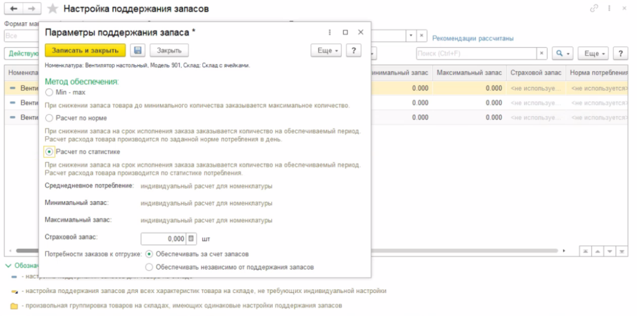Choose Обеспечивать независимо от поддержания запасов
This screenshot has width=637, height=316.
point(149,267)
